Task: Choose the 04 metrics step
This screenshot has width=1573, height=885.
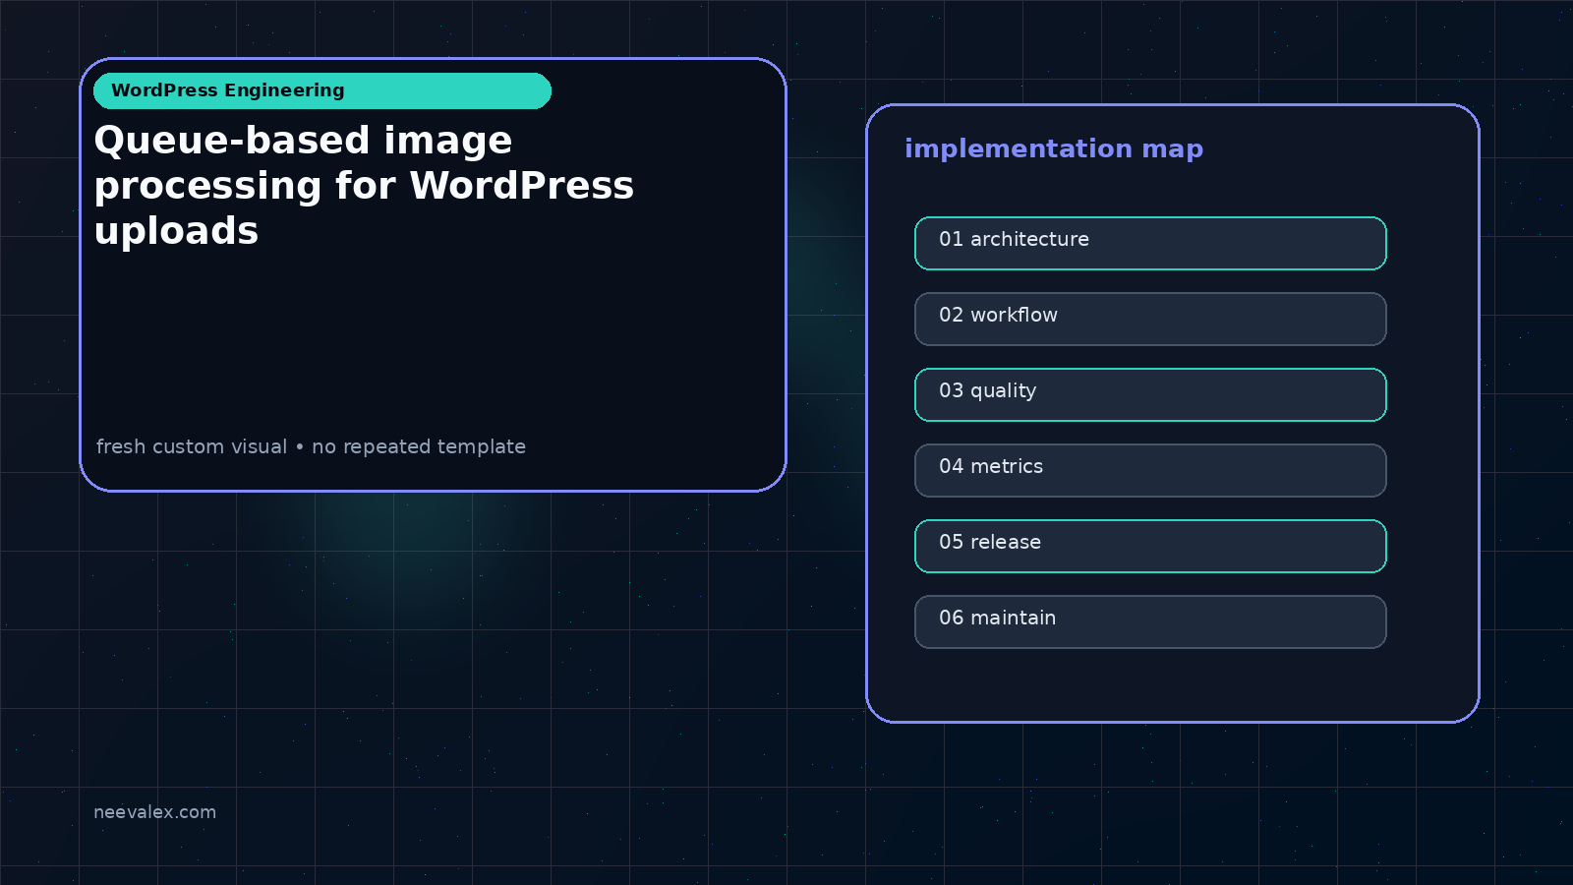Action: point(1150,470)
